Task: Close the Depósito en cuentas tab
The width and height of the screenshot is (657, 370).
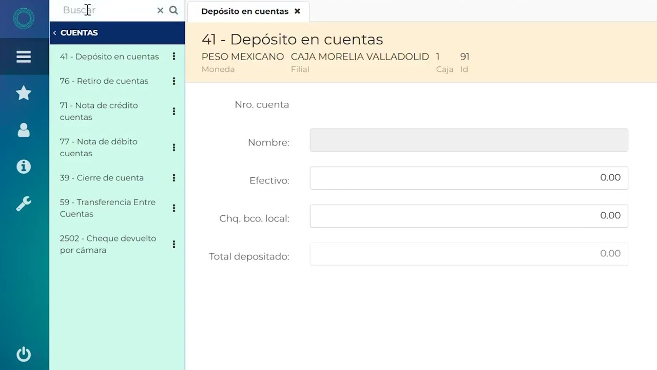Action: (x=297, y=11)
